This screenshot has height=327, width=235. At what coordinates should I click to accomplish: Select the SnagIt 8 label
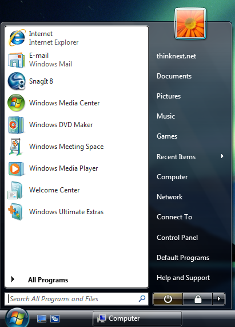pyautogui.click(x=41, y=81)
